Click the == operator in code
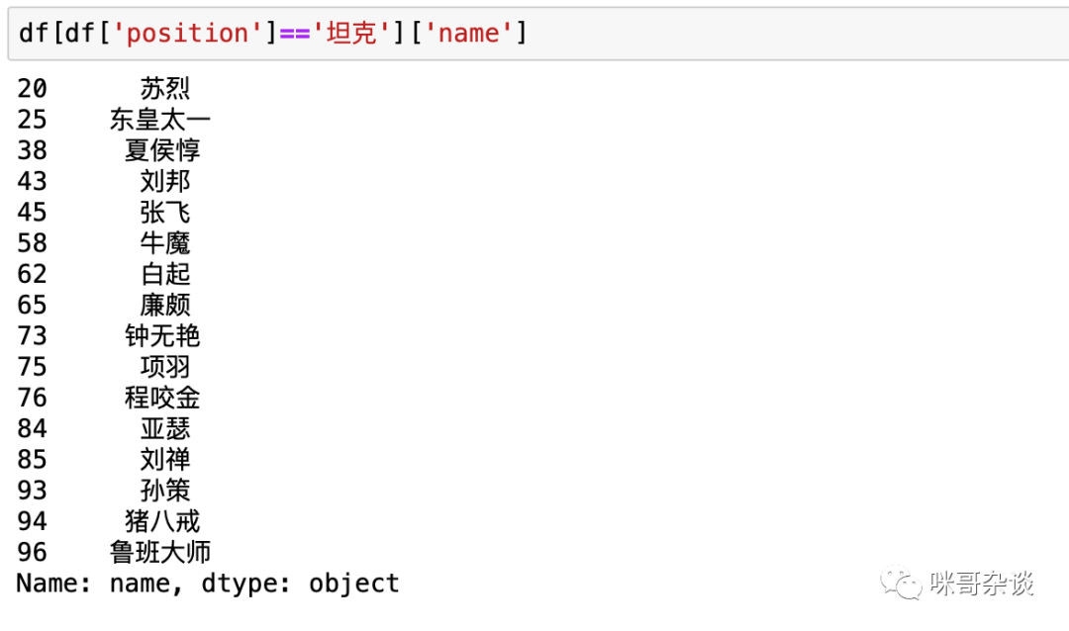 tap(295, 34)
